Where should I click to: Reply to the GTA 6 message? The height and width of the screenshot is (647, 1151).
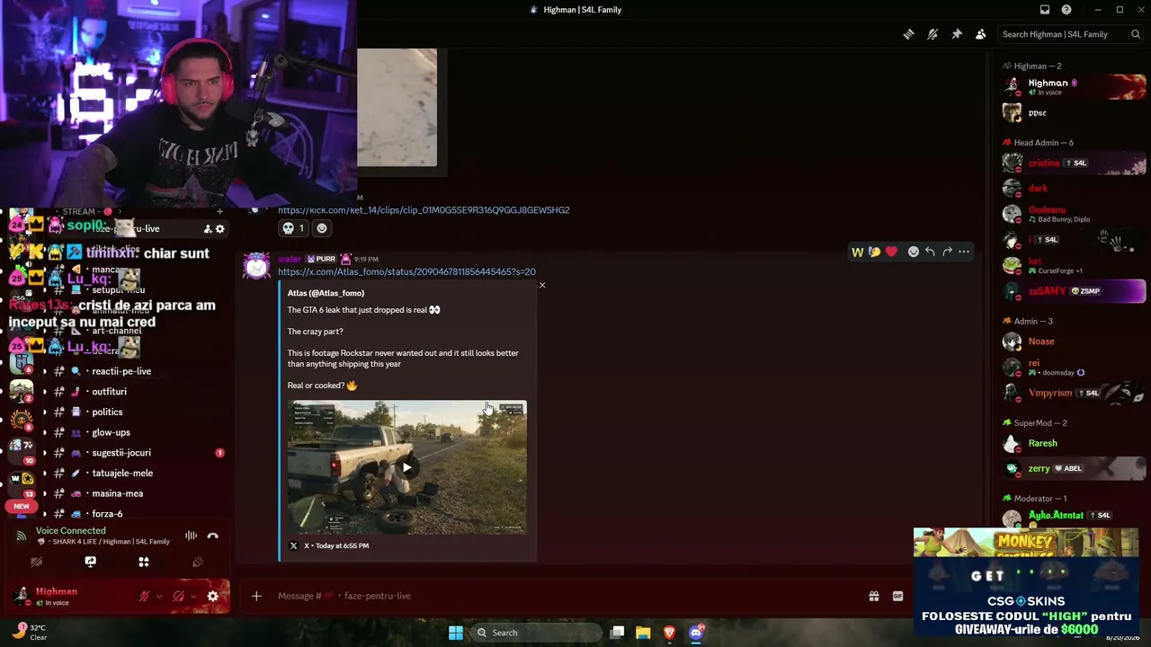click(930, 252)
